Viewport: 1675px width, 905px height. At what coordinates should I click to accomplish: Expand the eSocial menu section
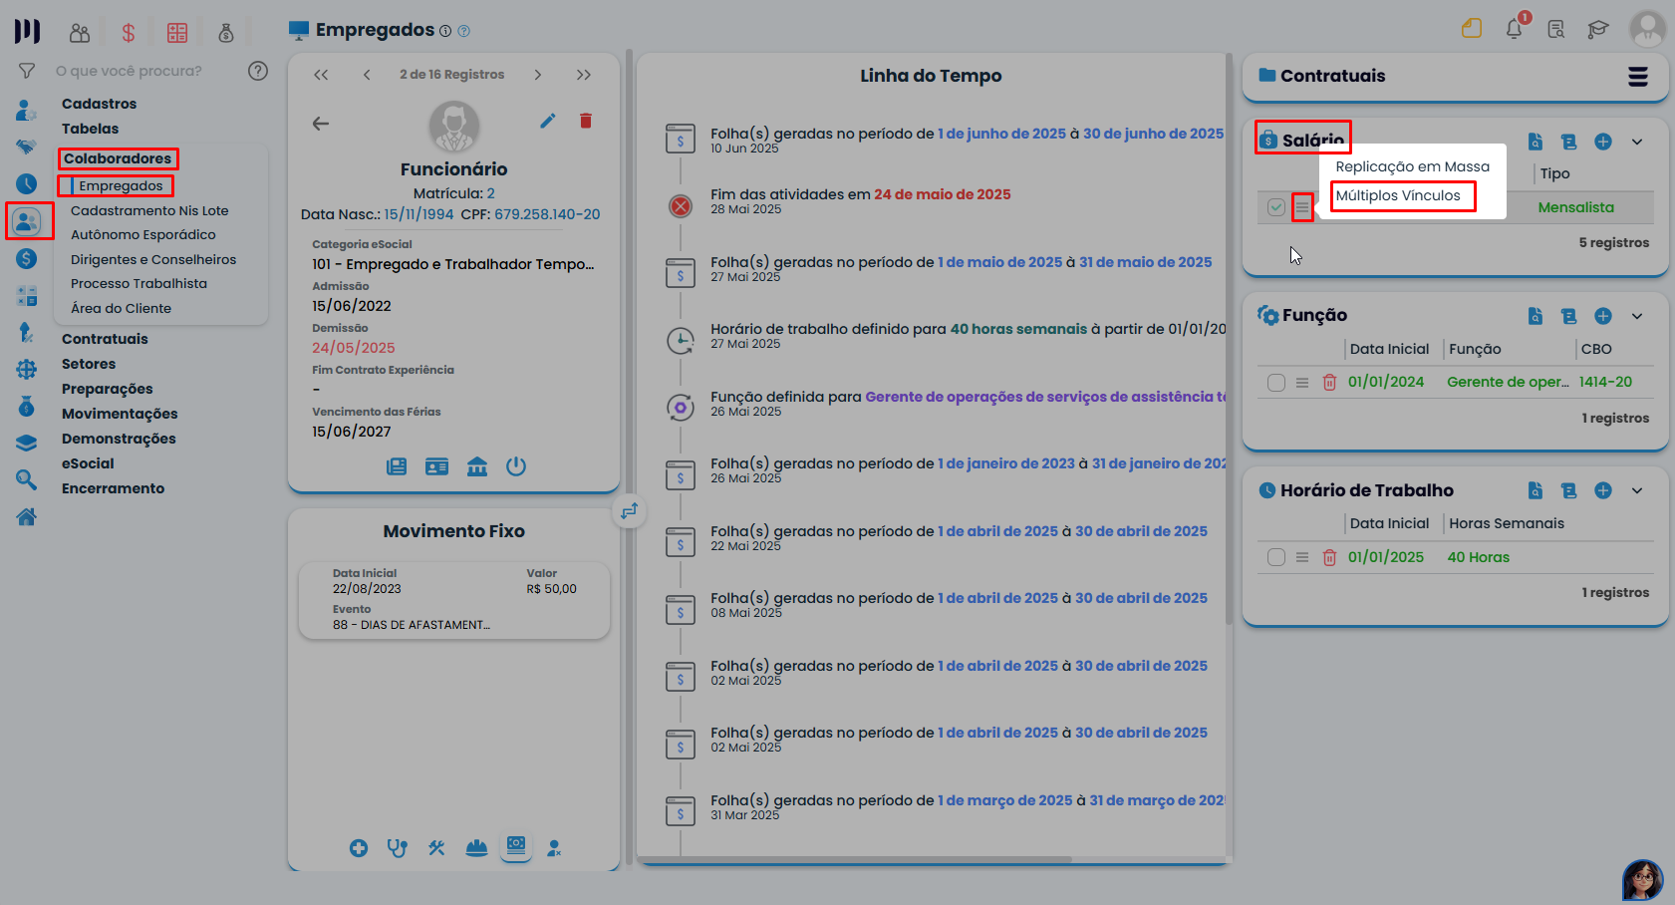pos(88,463)
